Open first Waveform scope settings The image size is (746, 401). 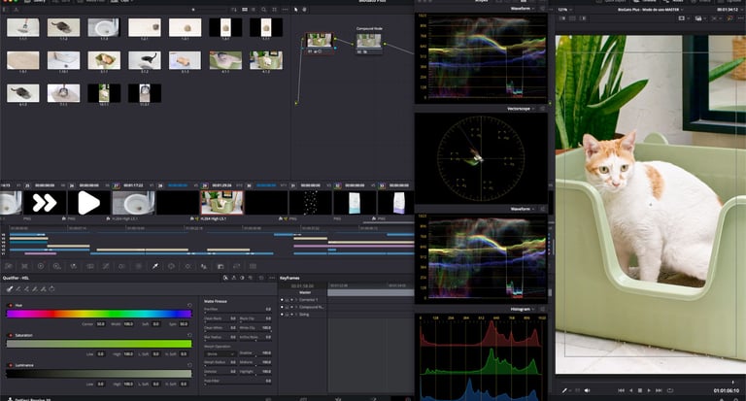[542, 9]
